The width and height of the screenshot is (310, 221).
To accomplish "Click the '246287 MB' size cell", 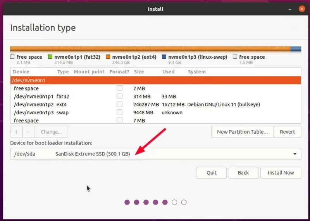I will [146, 104].
